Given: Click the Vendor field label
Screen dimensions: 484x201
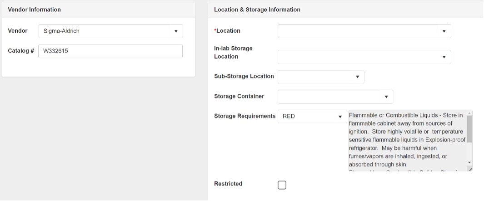Looking at the screenshot, I should click(x=18, y=31).
